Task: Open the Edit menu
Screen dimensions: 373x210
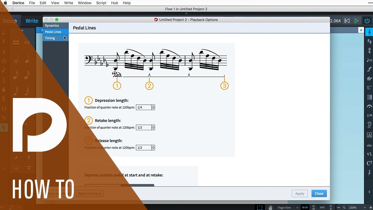Action: click(x=43, y=3)
